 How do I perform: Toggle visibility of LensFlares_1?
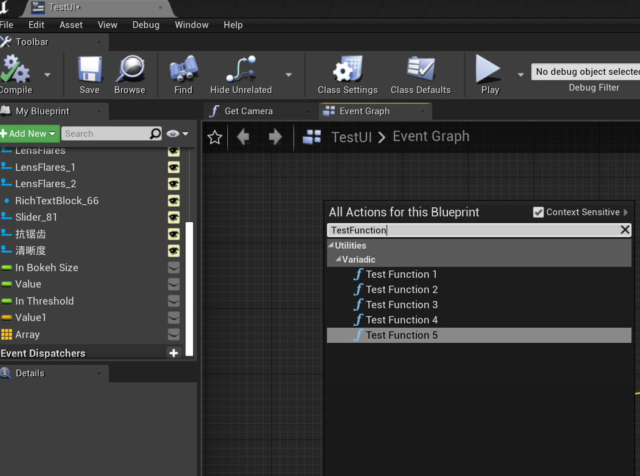pos(173,167)
